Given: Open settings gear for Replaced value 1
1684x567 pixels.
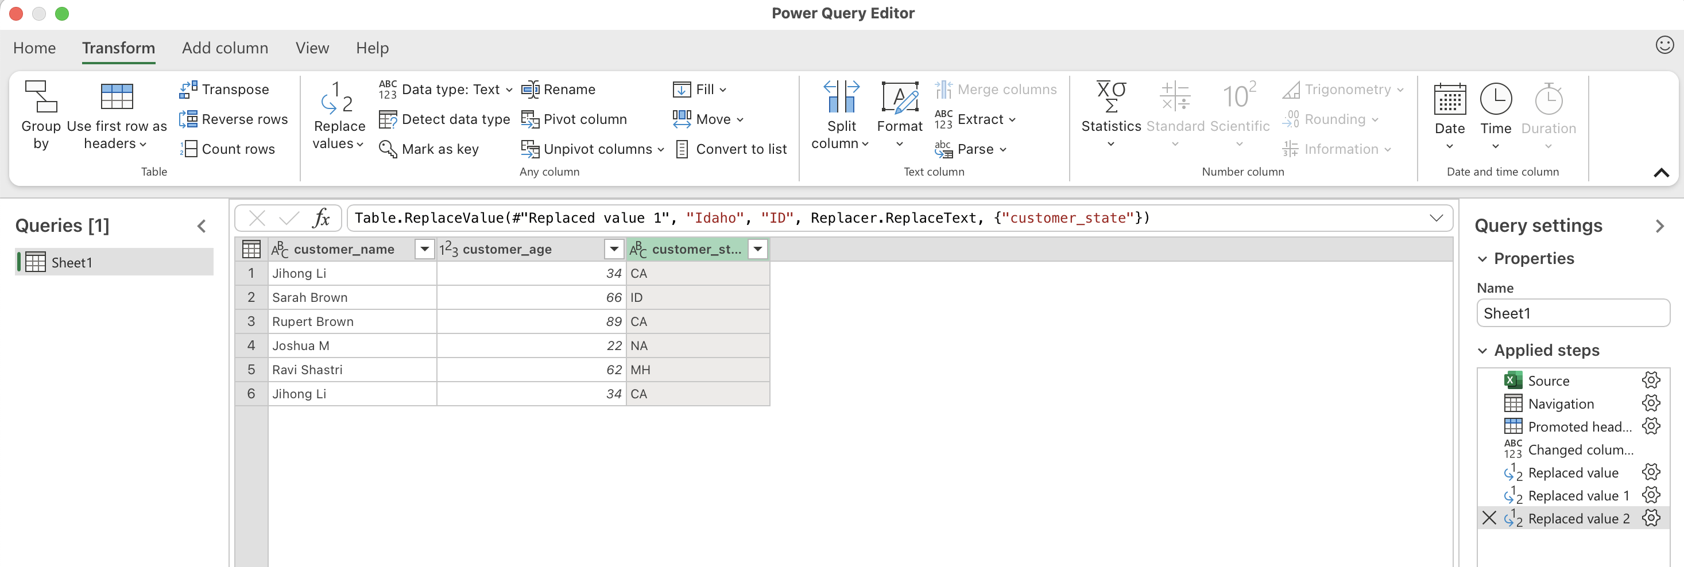Looking at the screenshot, I should 1651,495.
